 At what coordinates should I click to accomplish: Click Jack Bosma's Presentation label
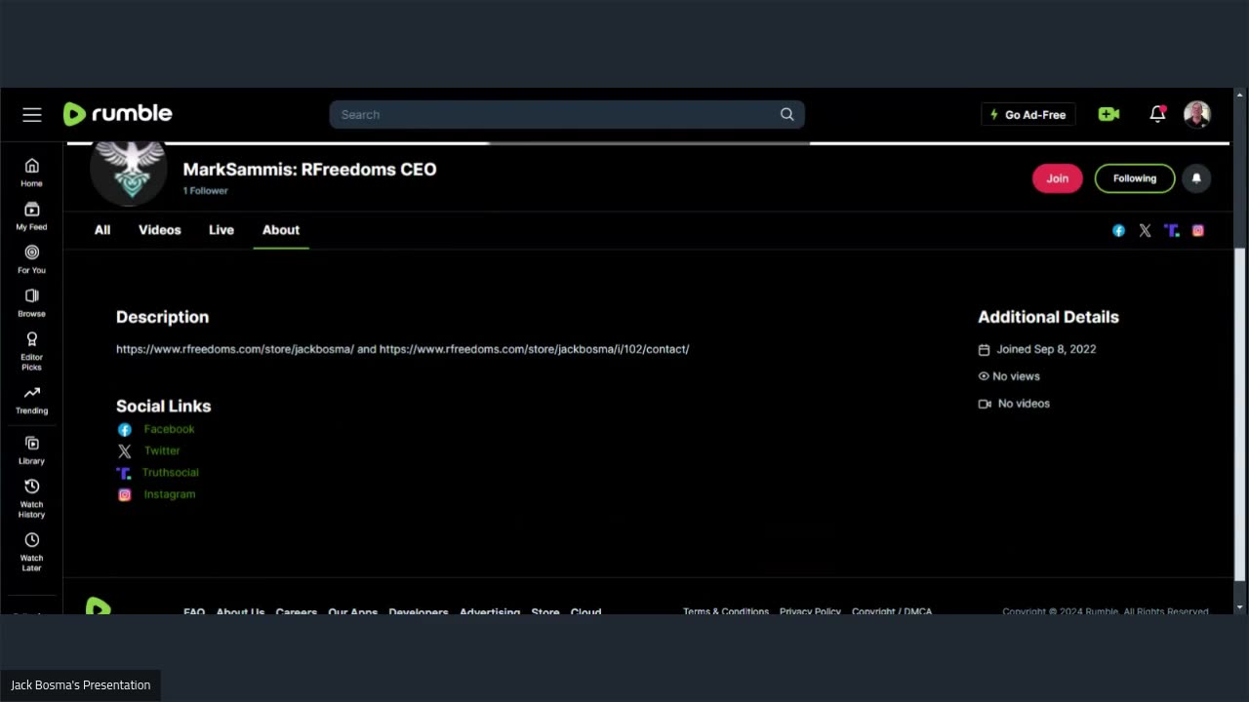click(x=80, y=685)
